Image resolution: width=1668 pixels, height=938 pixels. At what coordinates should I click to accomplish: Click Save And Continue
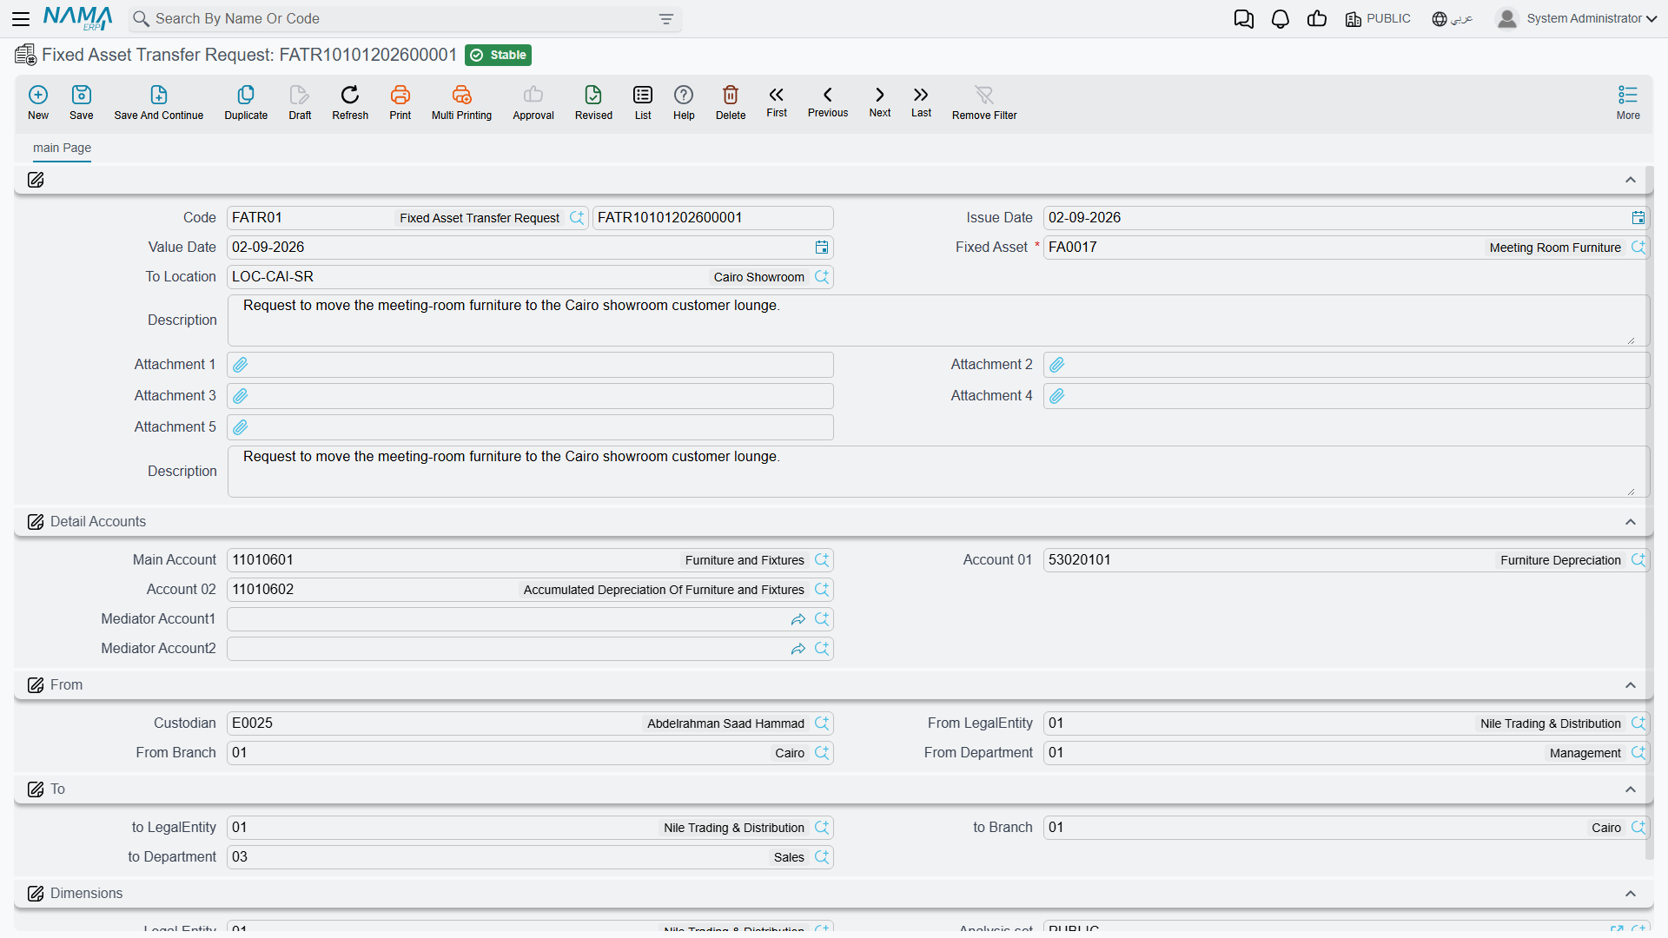point(159,102)
